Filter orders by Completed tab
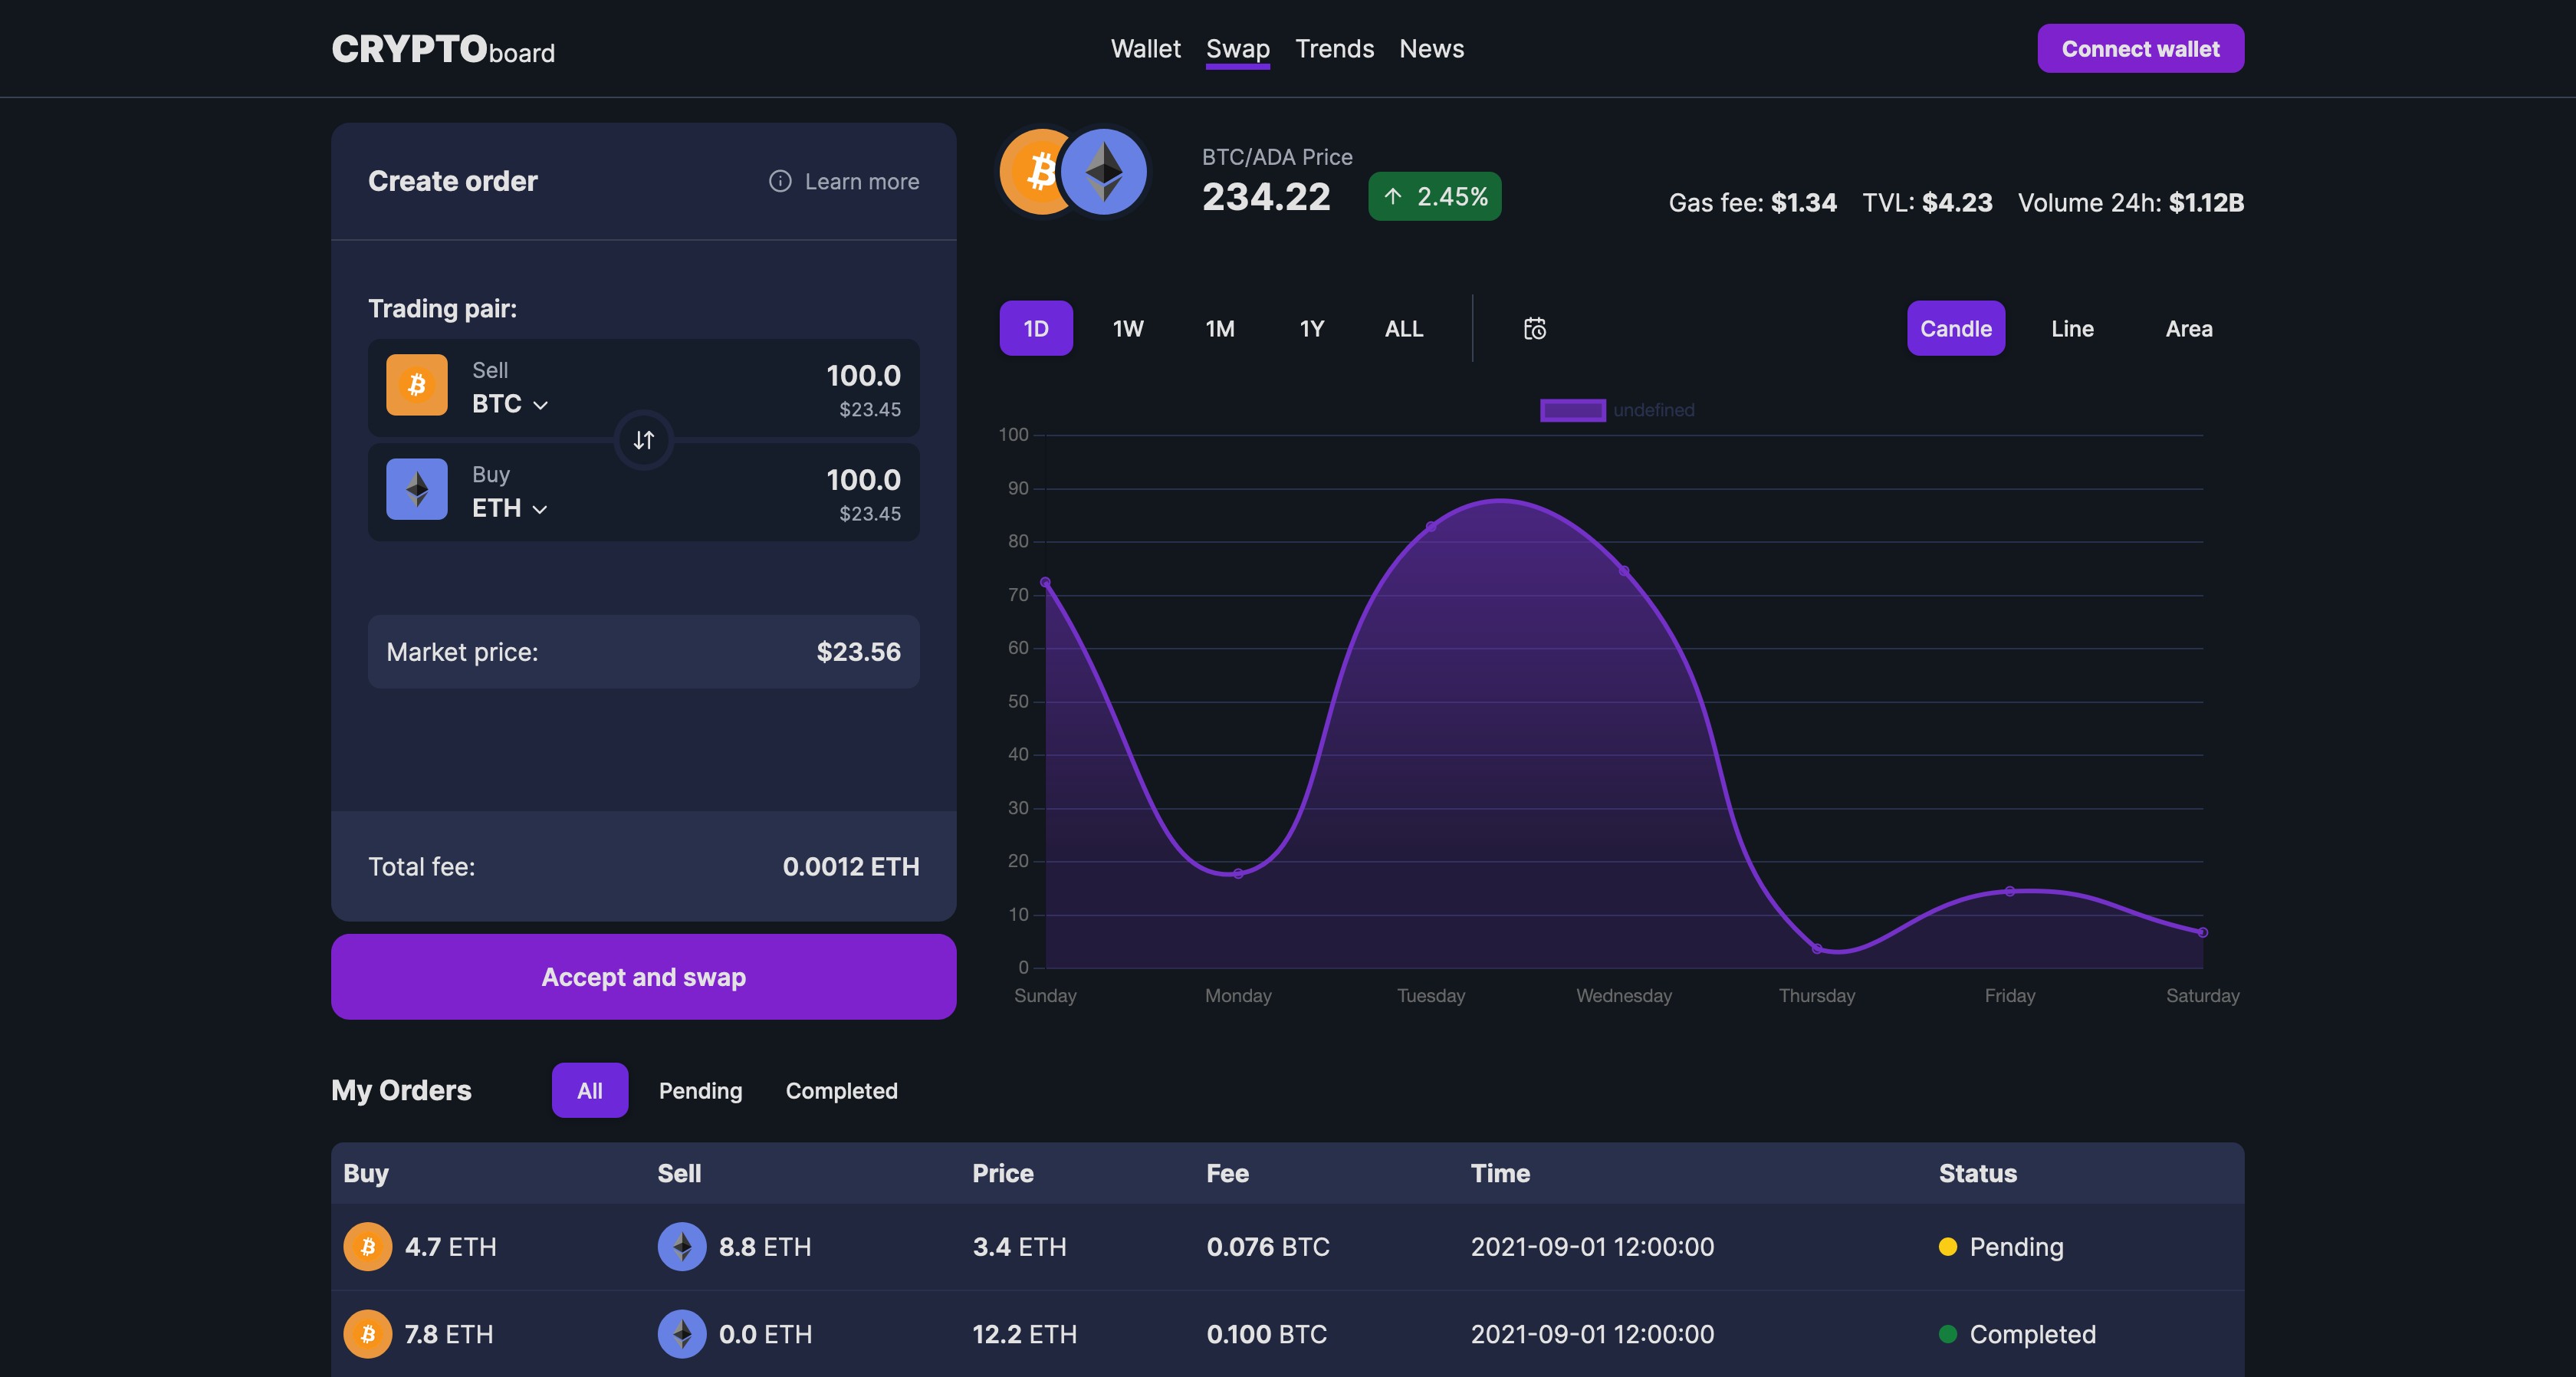Screen dimensions: 2576x1377 842,1091
